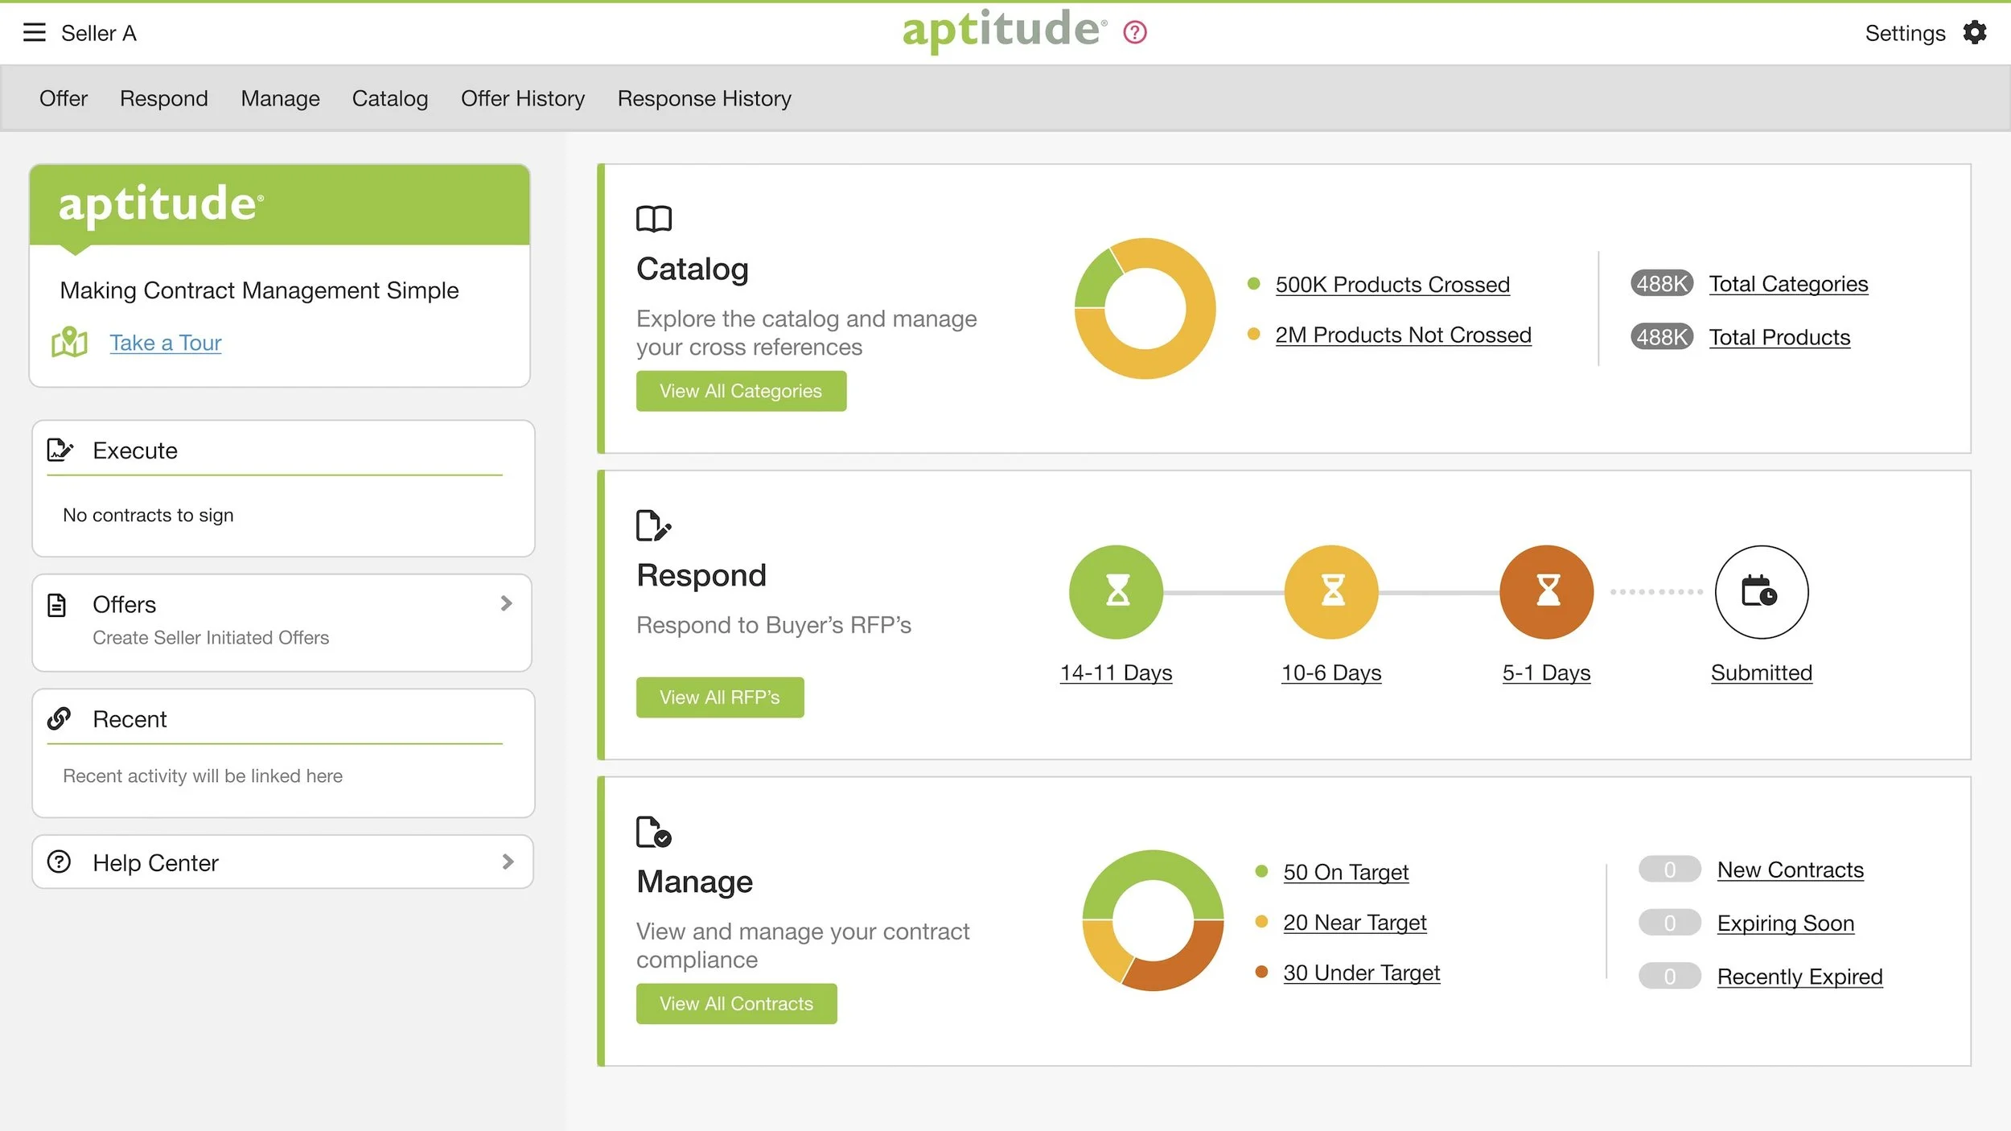Click the 0 badge beside Expiring Soon

1670,923
